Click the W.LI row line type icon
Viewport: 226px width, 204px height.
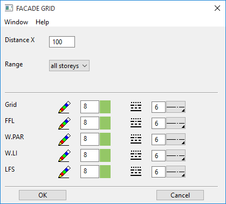(x=136, y=155)
